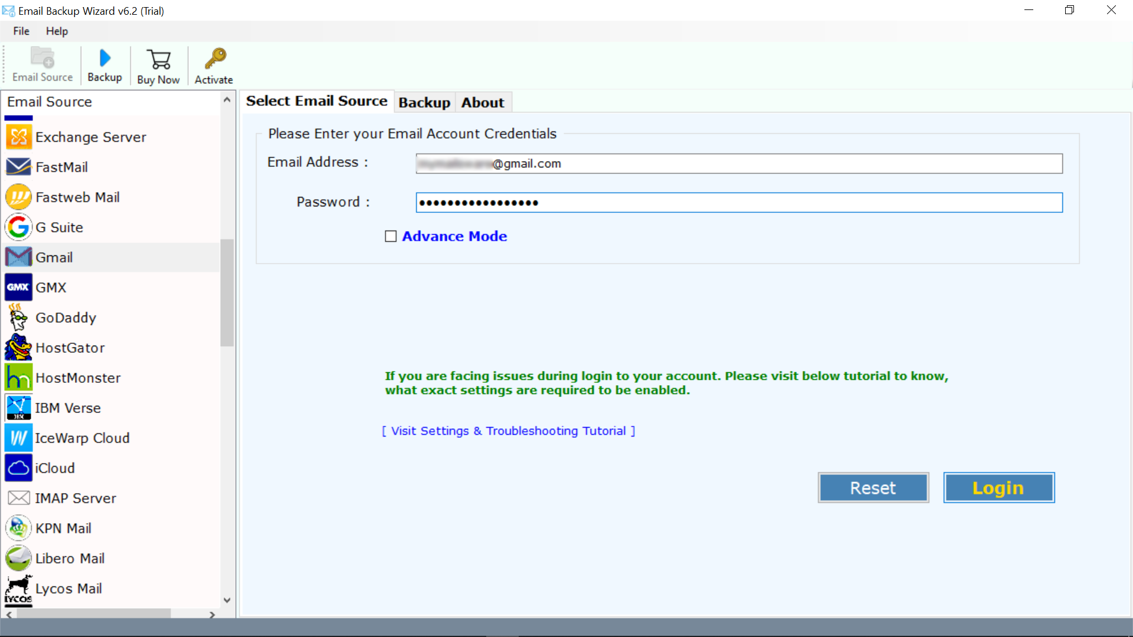Click the Email Source icon in toolbar
Screen dimensions: 1133x637
pos(42,64)
